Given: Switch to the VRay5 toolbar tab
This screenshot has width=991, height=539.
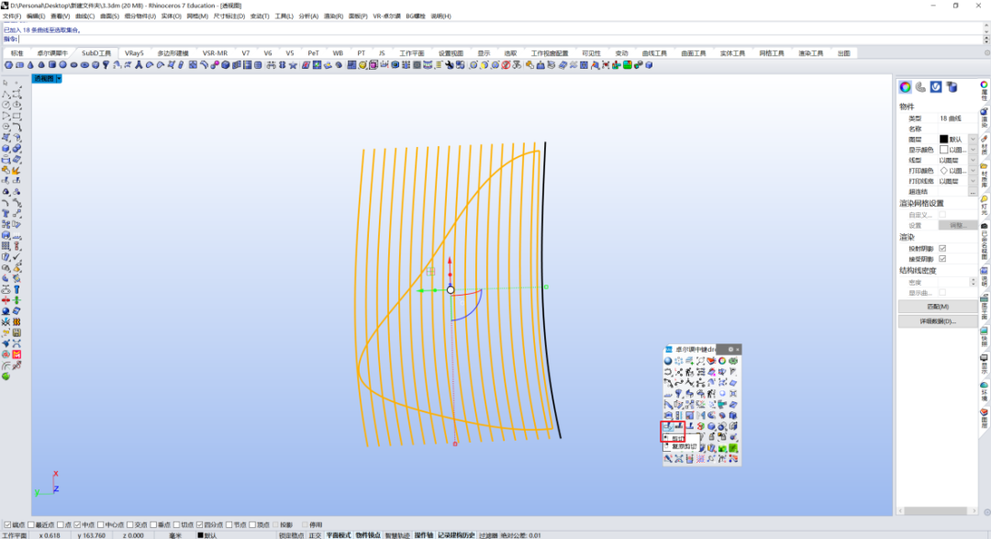Looking at the screenshot, I should coord(134,53).
